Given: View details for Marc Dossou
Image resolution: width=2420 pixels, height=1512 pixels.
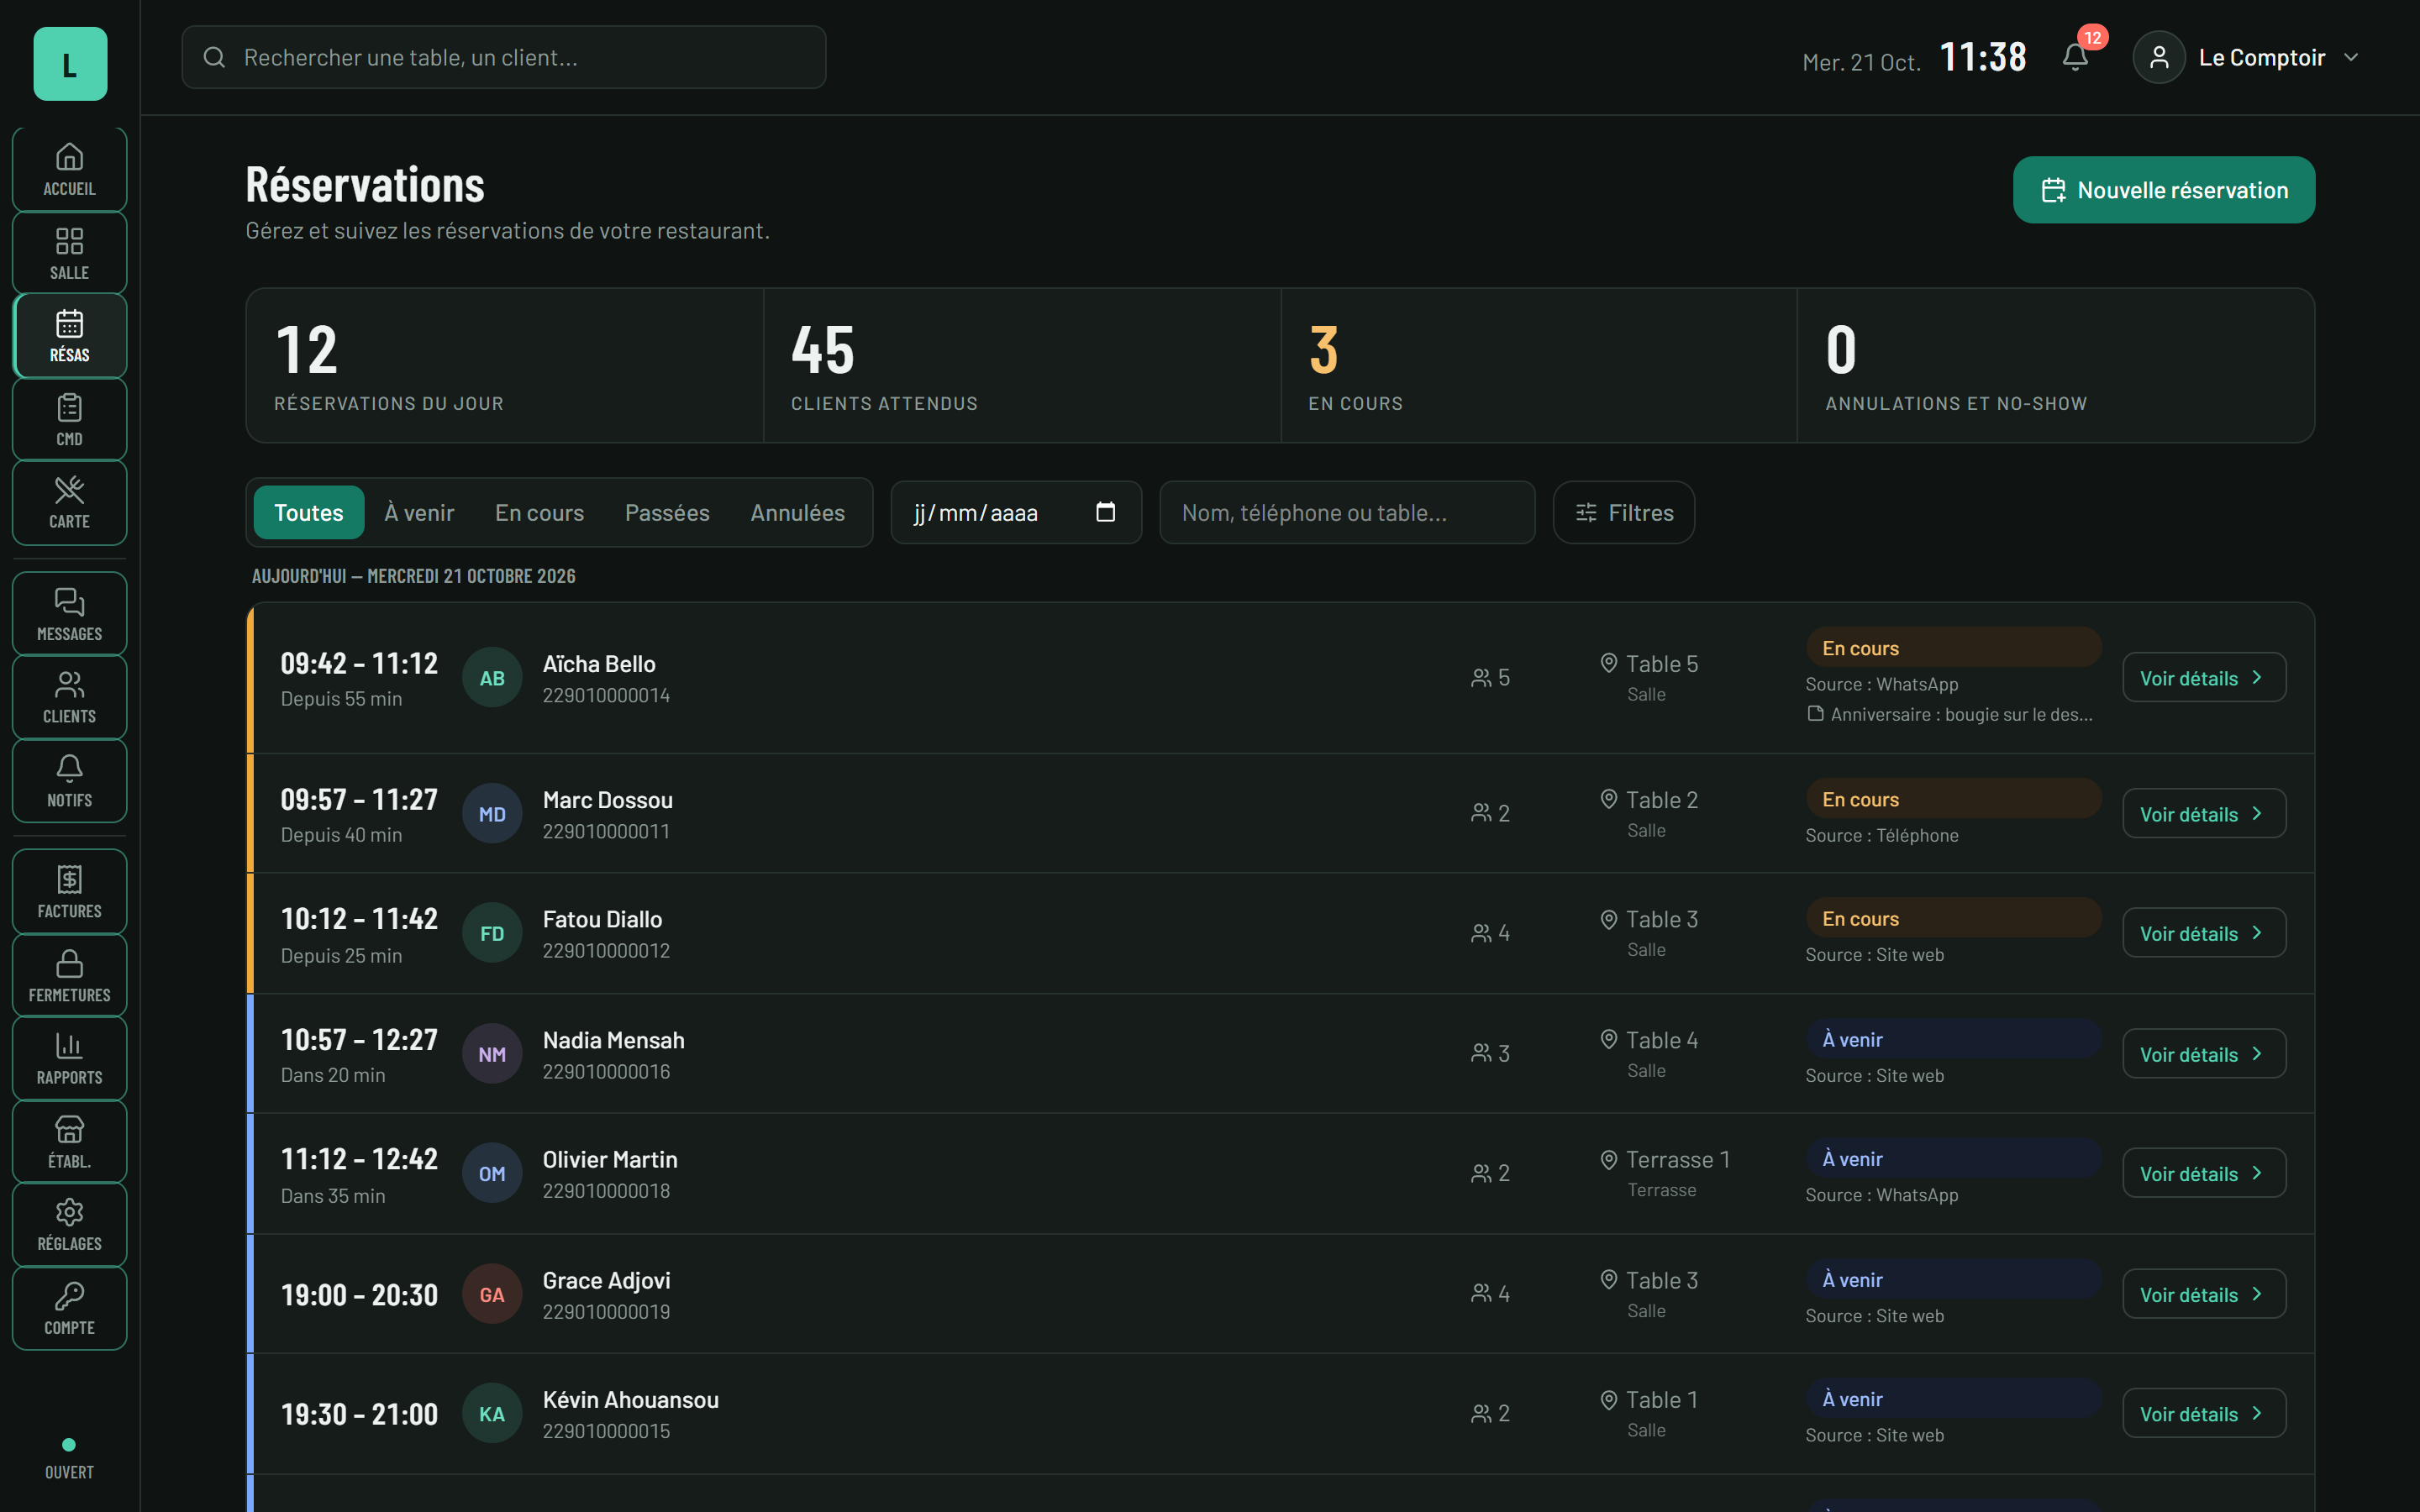Looking at the screenshot, I should click(2203, 814).
